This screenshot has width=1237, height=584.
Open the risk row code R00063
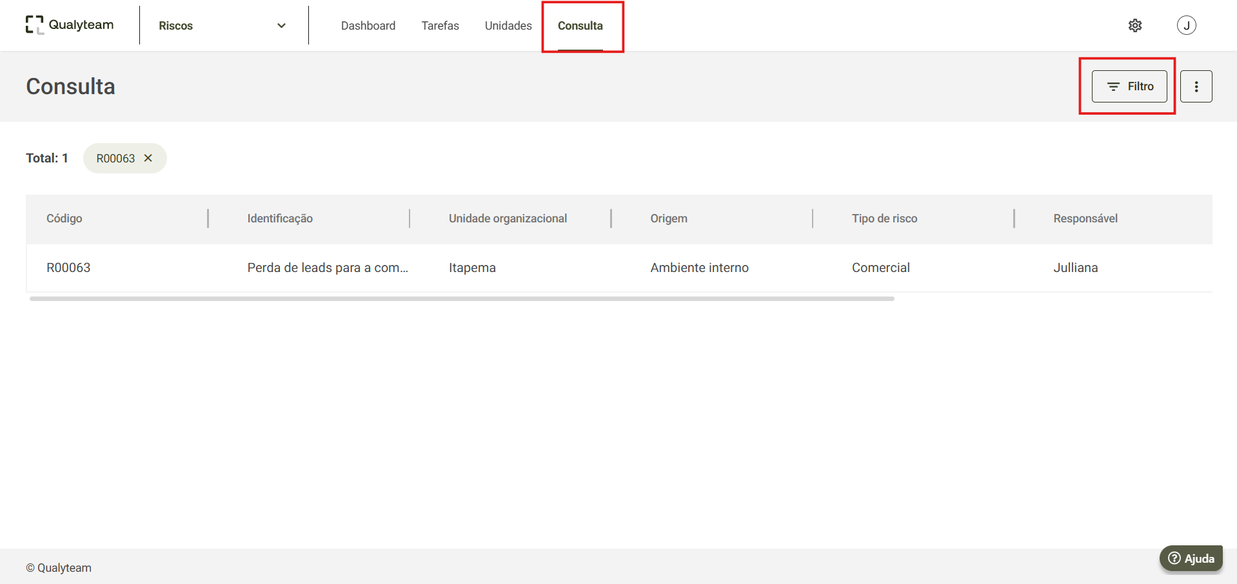[68, 268]
